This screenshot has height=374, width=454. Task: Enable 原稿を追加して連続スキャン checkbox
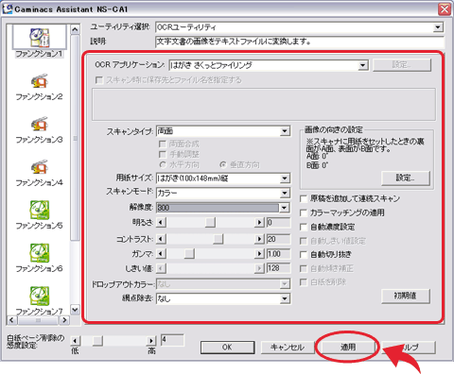304,199
